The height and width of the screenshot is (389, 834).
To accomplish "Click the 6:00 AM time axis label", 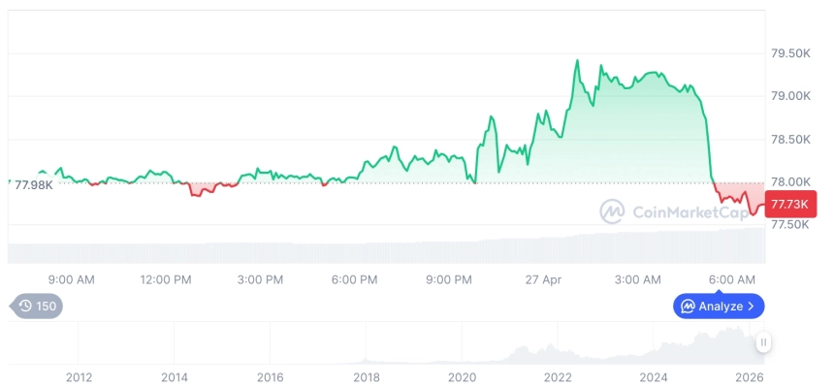I will (x=732, y=279).
